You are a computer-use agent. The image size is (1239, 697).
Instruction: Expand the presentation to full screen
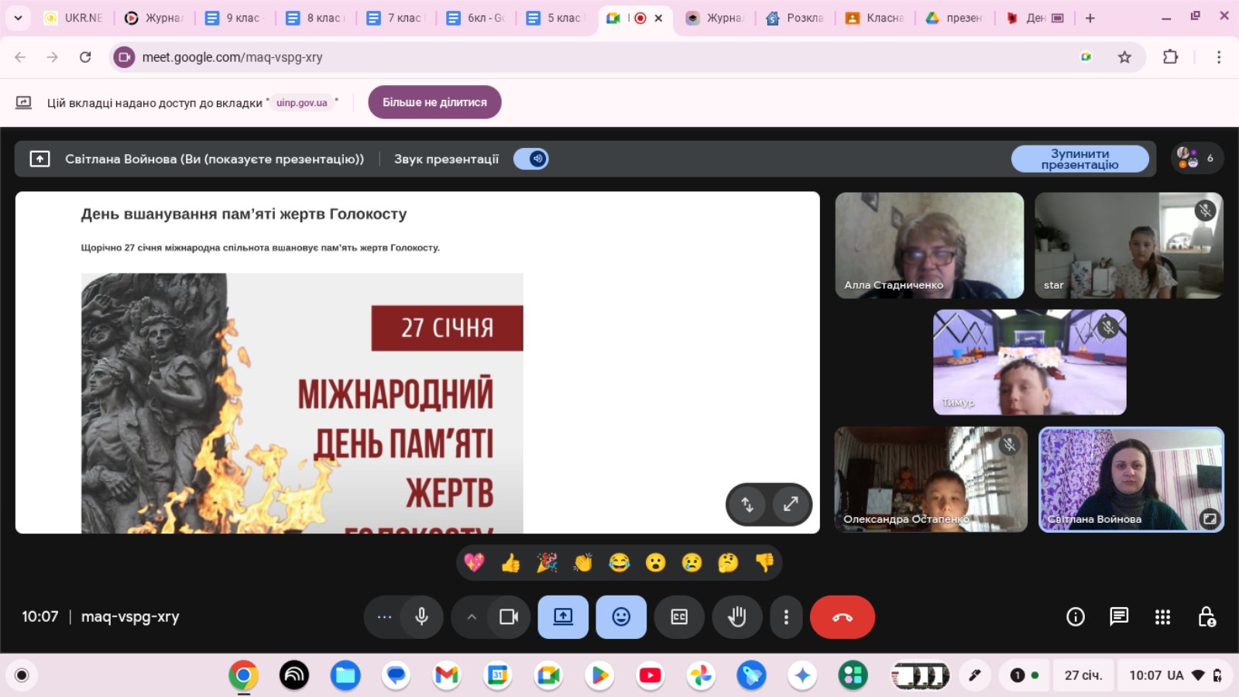click(791, 504)
